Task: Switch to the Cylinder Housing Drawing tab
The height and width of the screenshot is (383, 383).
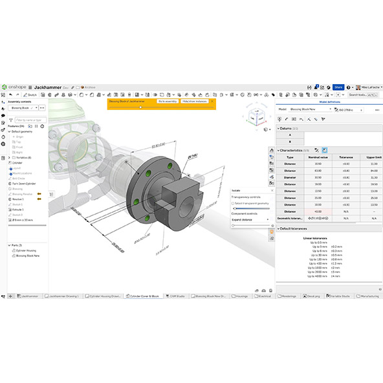Action: pos(103,296)
